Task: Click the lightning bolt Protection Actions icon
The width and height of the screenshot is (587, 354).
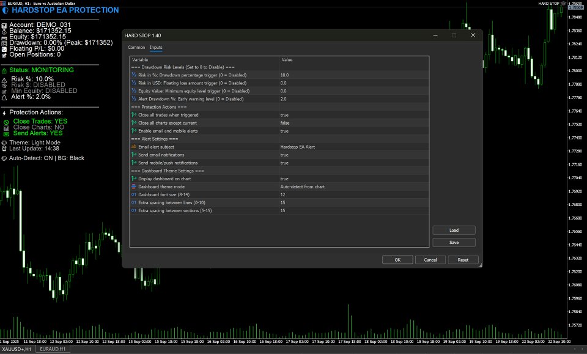Action: point(6,112)
